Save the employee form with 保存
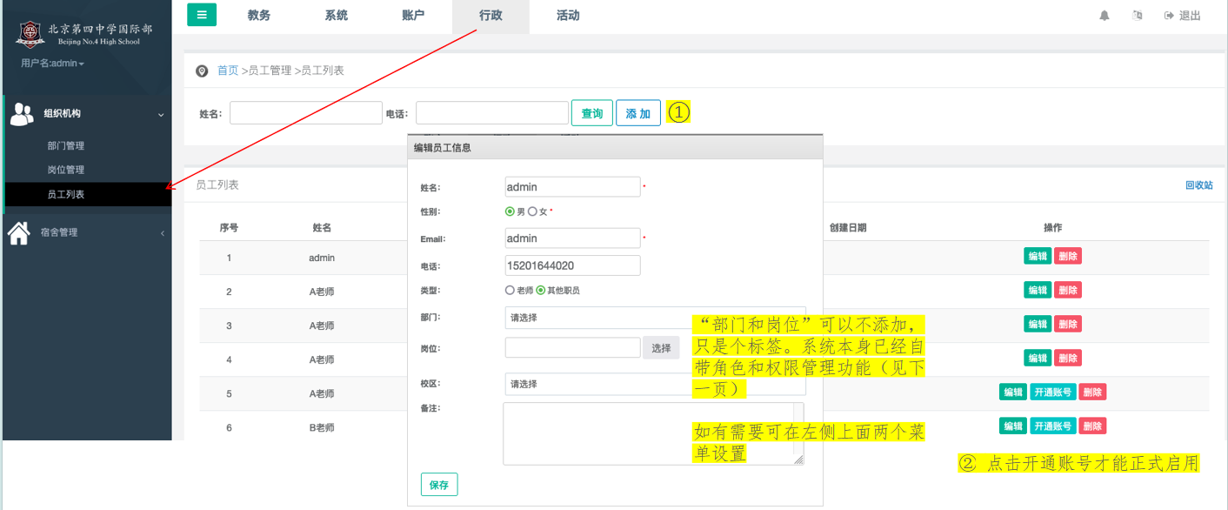The image size is (1228, 510). [x=439, y=485]
